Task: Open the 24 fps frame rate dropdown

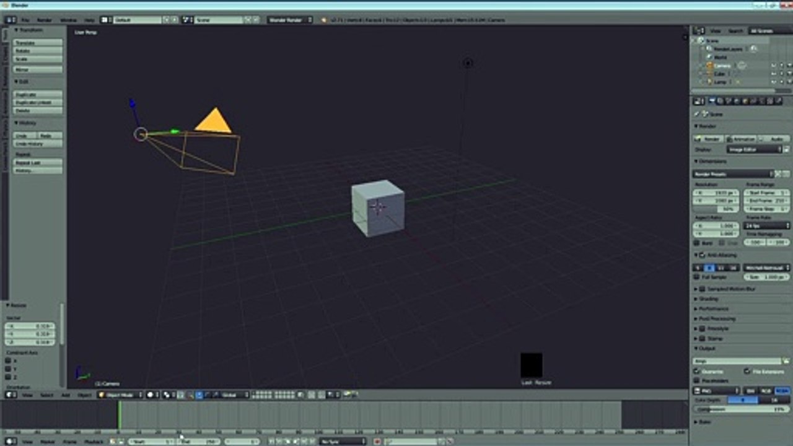Action: (767, 226)
